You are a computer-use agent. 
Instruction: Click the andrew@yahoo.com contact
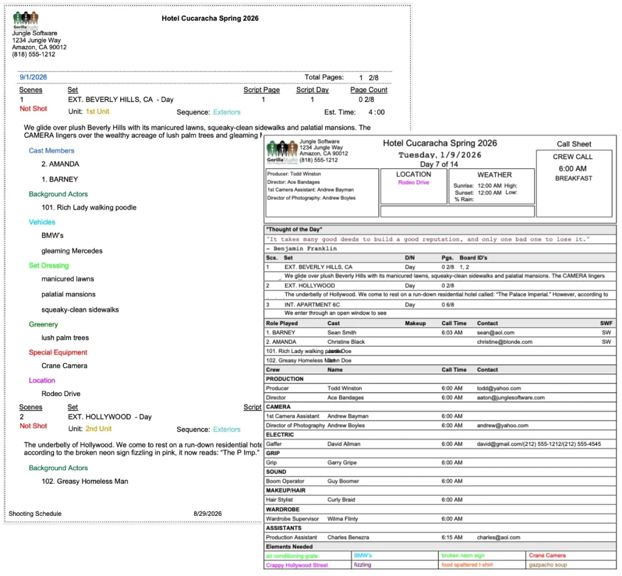[502, 425]
